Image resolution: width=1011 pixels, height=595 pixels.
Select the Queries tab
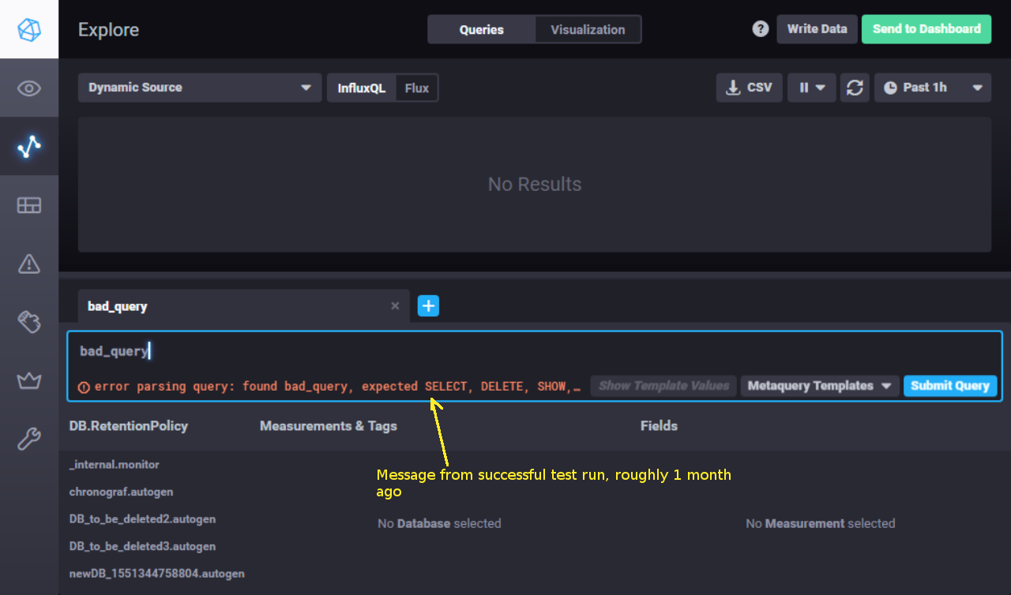click(481, 29)
